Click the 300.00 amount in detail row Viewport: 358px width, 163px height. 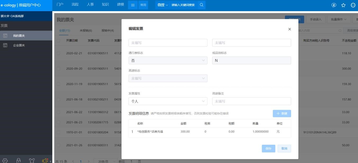185,132
